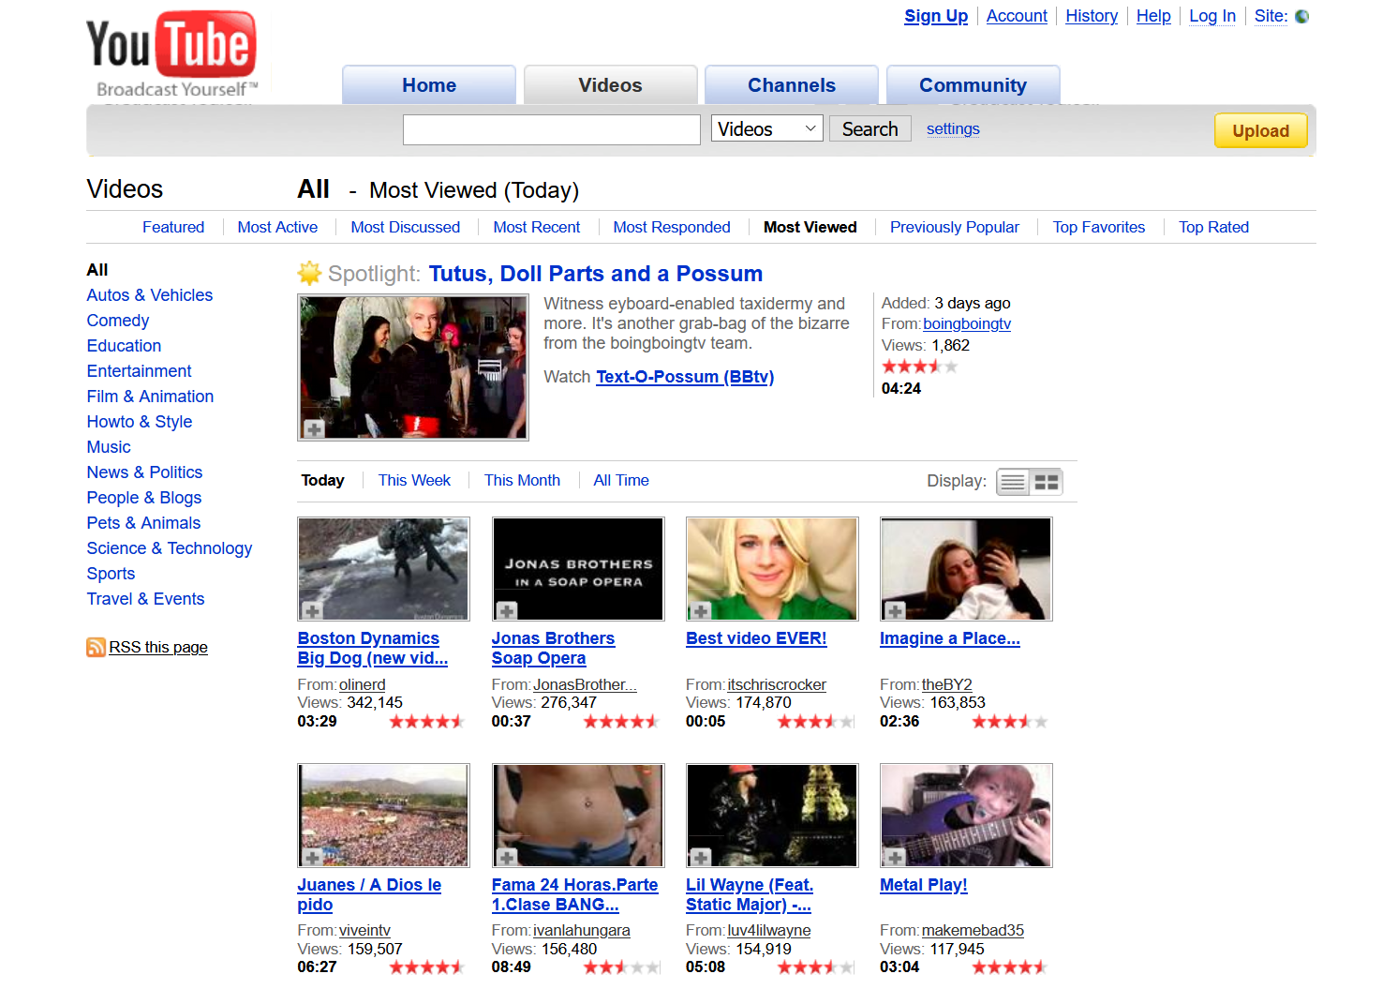Select the Today time filter

pyautogui.click(x=323, y=480)
